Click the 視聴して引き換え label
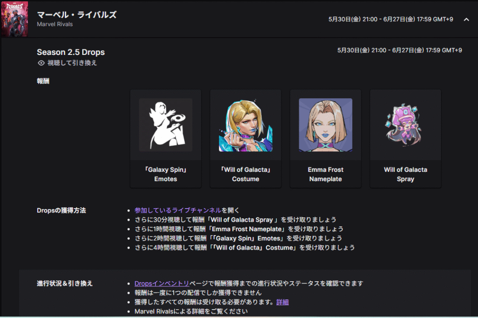The height and width of the screenshot is (318, 478). [72, 63]
